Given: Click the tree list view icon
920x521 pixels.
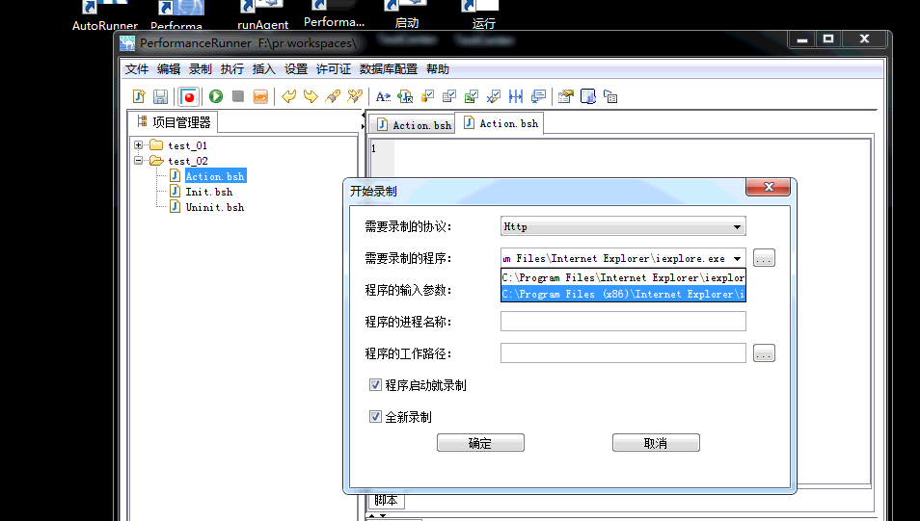Looking at the screenshot, I should [x=610, y=96].
